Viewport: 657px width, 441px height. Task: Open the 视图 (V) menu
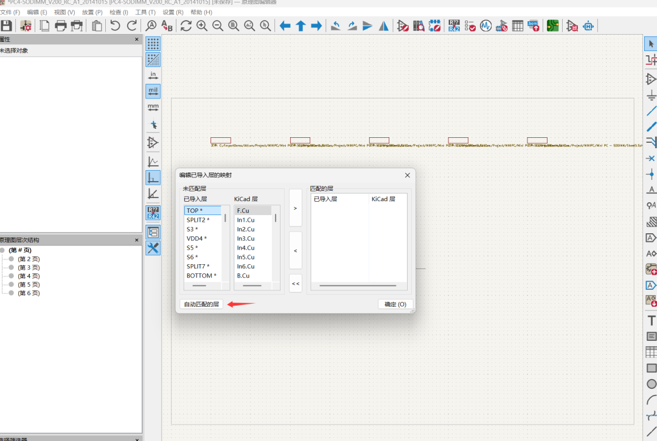(x=64, y=12)
